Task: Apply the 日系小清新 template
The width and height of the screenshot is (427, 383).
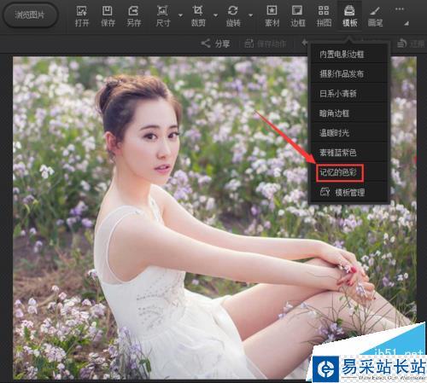Action: point(348,94)
